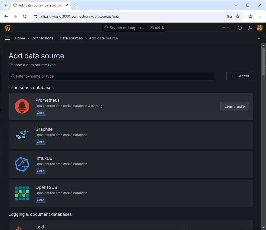Screen dimensions: 266x230
Task: Bookmark this page with the star icon
Action: 238,16
